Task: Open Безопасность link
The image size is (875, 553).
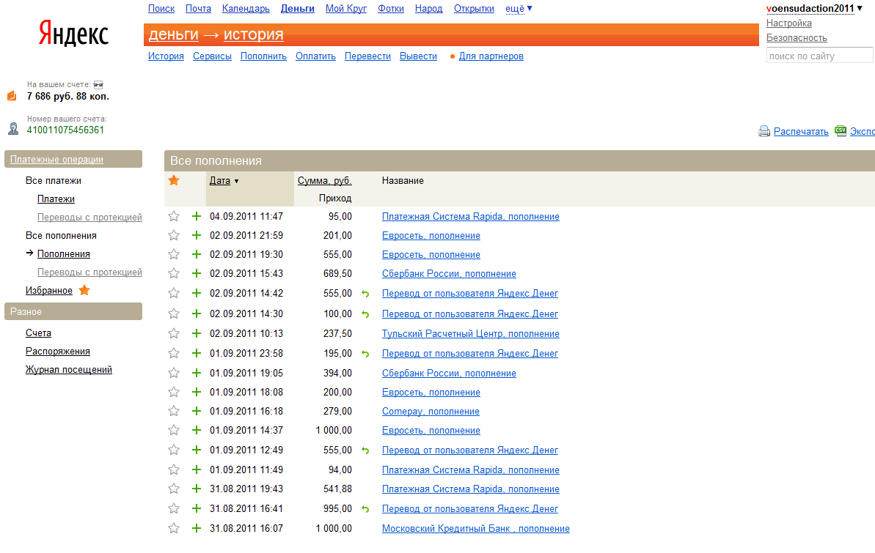Action: pyautogui.click(x=797, y=38)
